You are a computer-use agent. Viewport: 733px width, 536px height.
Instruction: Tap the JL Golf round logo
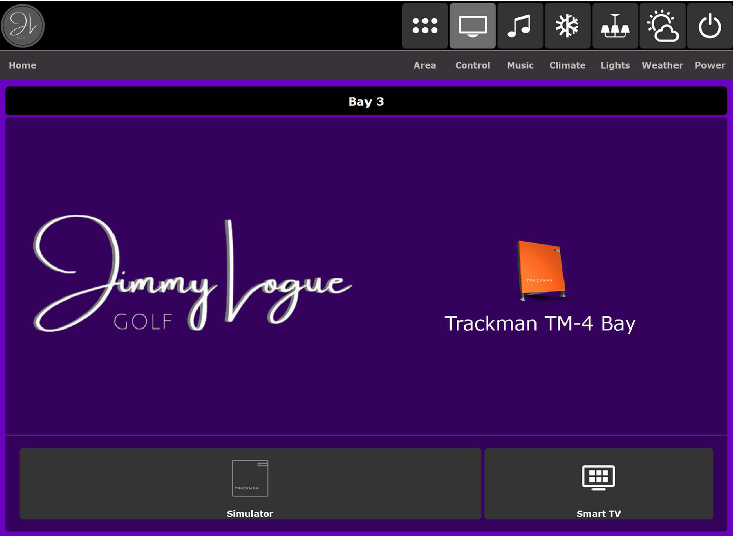click(x=23, y=25)
